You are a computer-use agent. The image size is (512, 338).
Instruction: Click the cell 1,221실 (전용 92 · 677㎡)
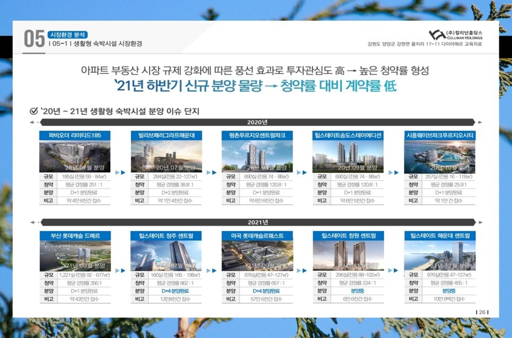pos(84,275)
